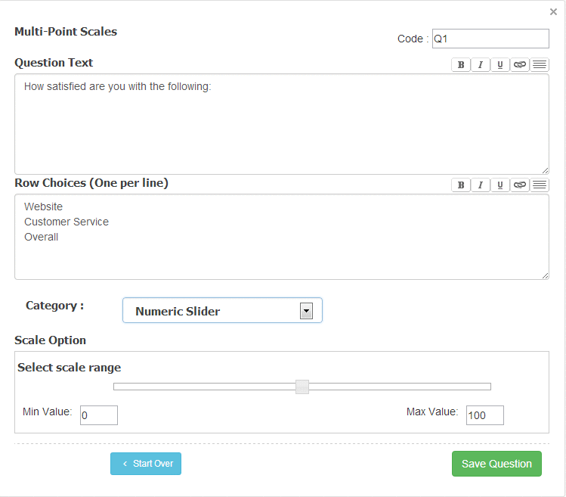
Task: Open the Category Numeric Slider dropdown
Action: [x=222, y=311]
